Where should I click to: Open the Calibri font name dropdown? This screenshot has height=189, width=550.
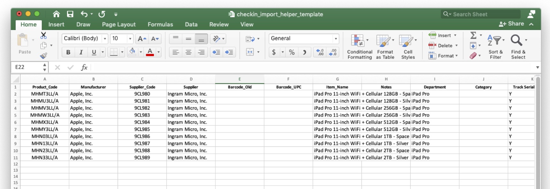(x=105, y=39)
